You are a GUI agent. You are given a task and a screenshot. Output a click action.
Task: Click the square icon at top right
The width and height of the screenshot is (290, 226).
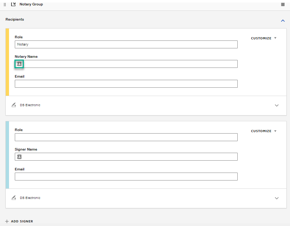284,4
